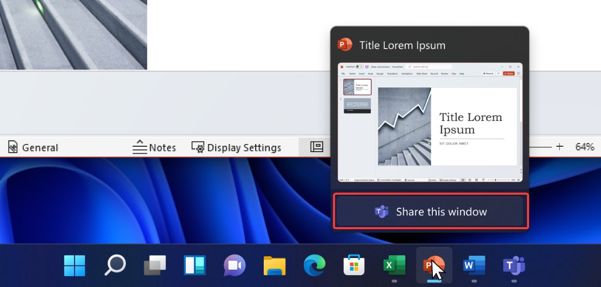Open the Widgets panel icon
This screenshot has height=287, width=601.
coord(195,265)
